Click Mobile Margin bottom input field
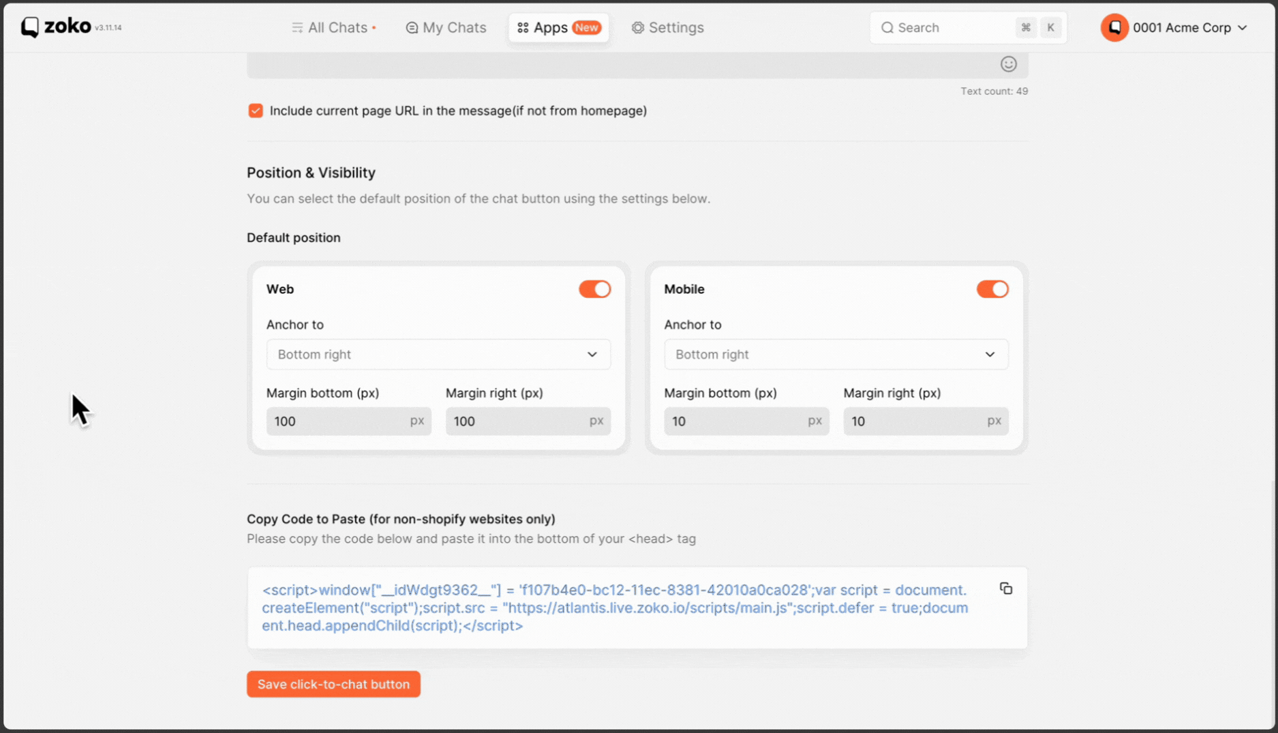The height and width of the screenshot is (733, 1278). point(746,421)
